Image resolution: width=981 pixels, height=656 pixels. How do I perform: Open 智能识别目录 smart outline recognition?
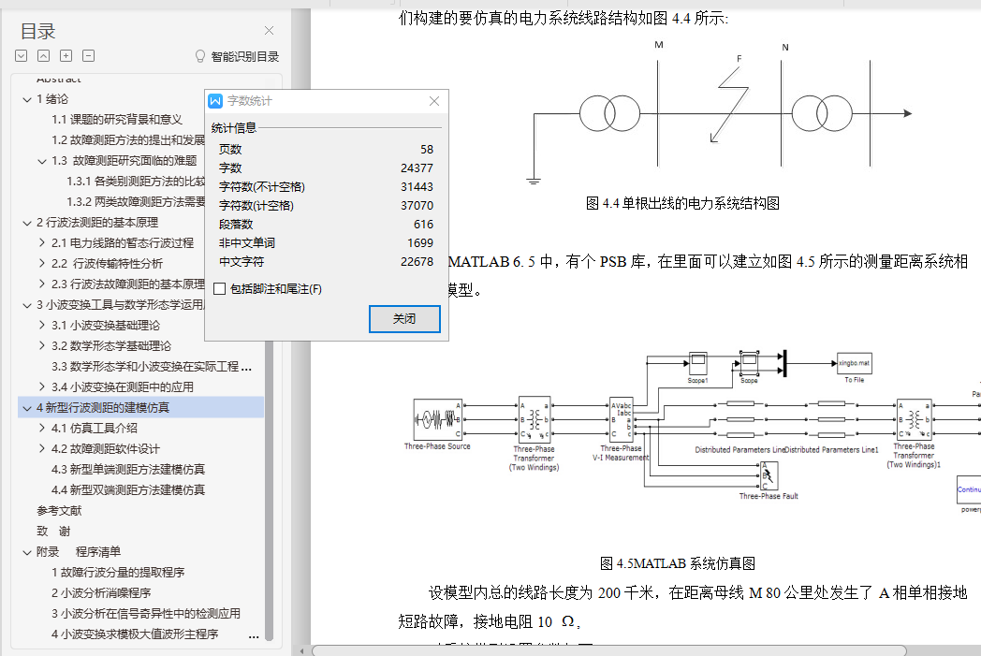coord(244,56)
